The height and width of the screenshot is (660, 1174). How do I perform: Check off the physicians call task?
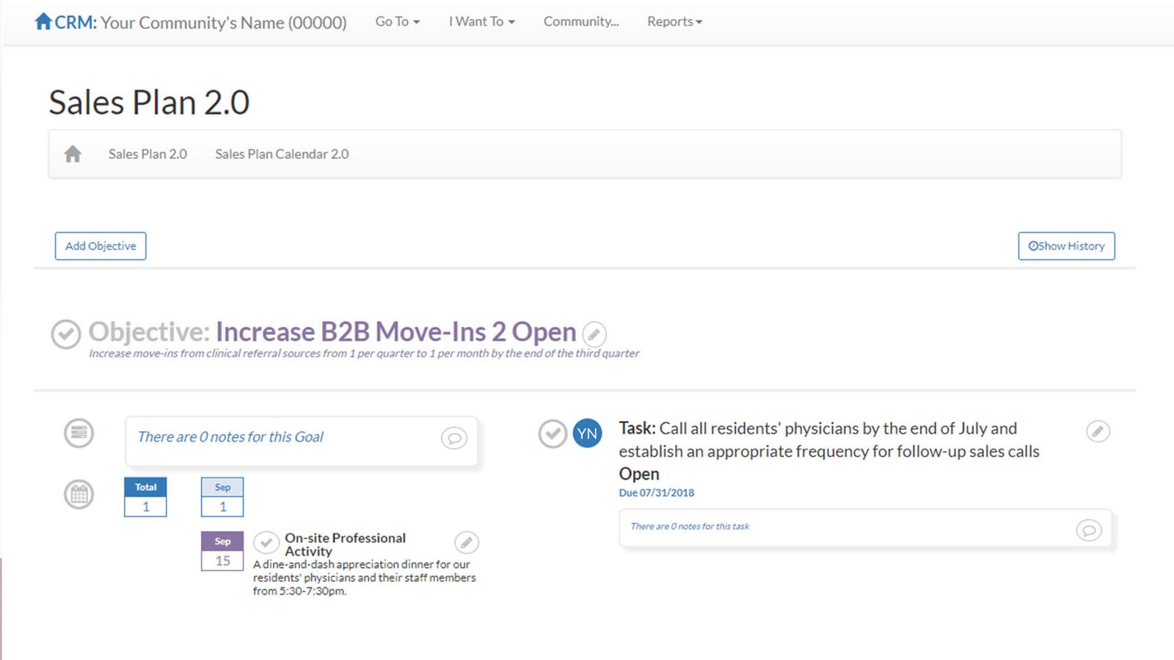[x=553, y=433]
